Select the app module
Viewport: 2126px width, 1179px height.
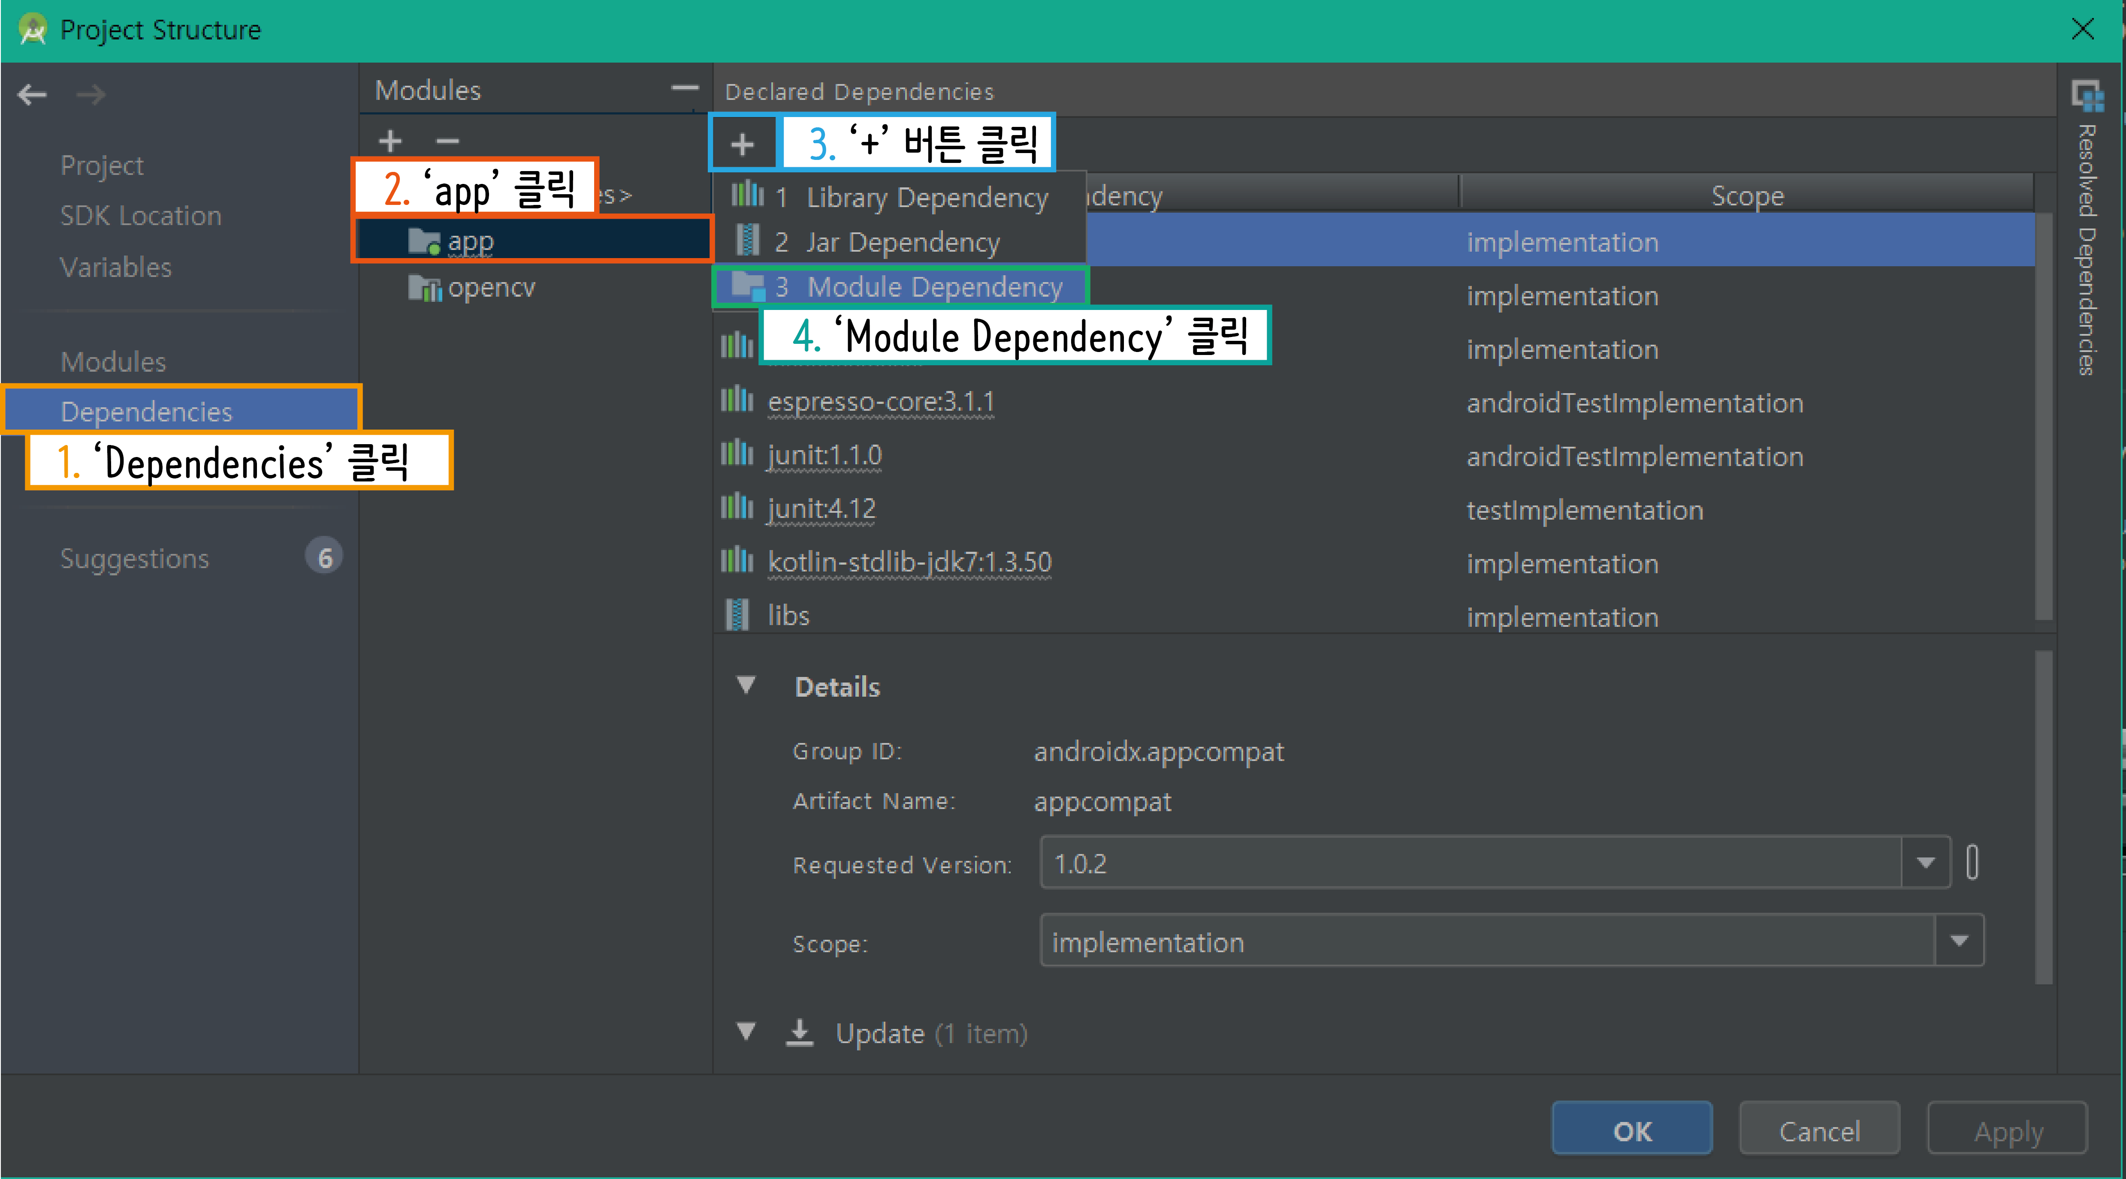tap(471, 242)
